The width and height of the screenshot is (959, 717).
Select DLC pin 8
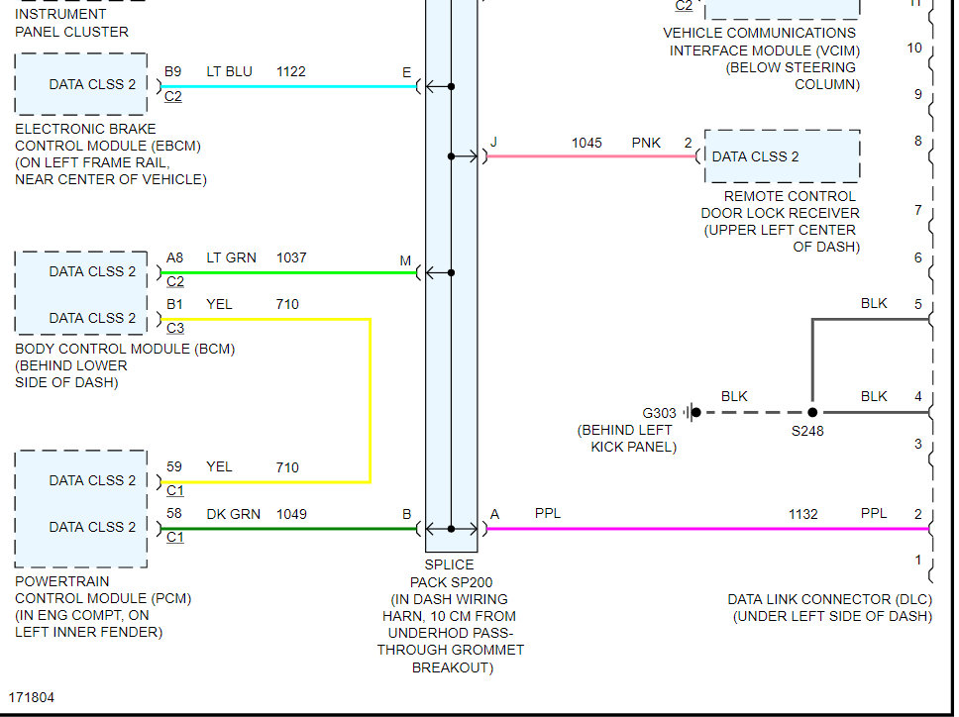click(x=918, y=142)
